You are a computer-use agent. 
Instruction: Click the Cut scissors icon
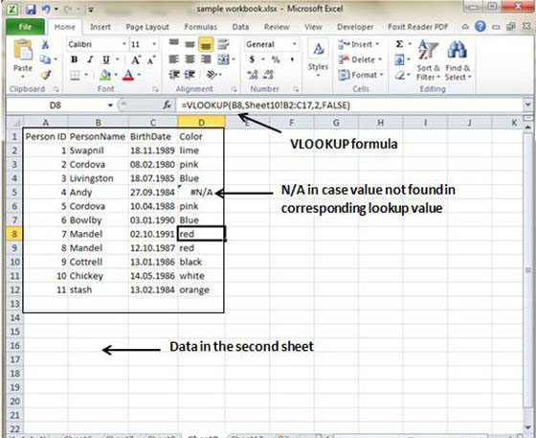pos(45,44)
